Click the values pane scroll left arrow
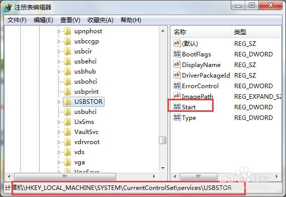The image size is (286, 197). 175,176
